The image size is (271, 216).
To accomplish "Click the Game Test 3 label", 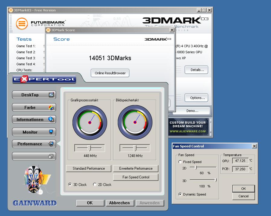I will 26,58.
